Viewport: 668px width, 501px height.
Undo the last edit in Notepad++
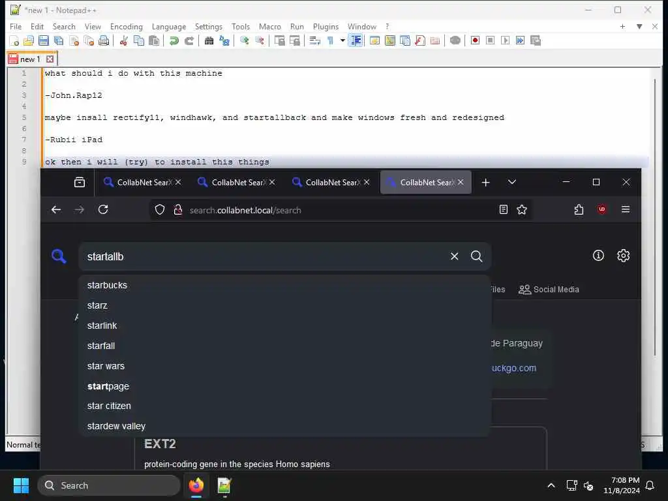[174, 41]
